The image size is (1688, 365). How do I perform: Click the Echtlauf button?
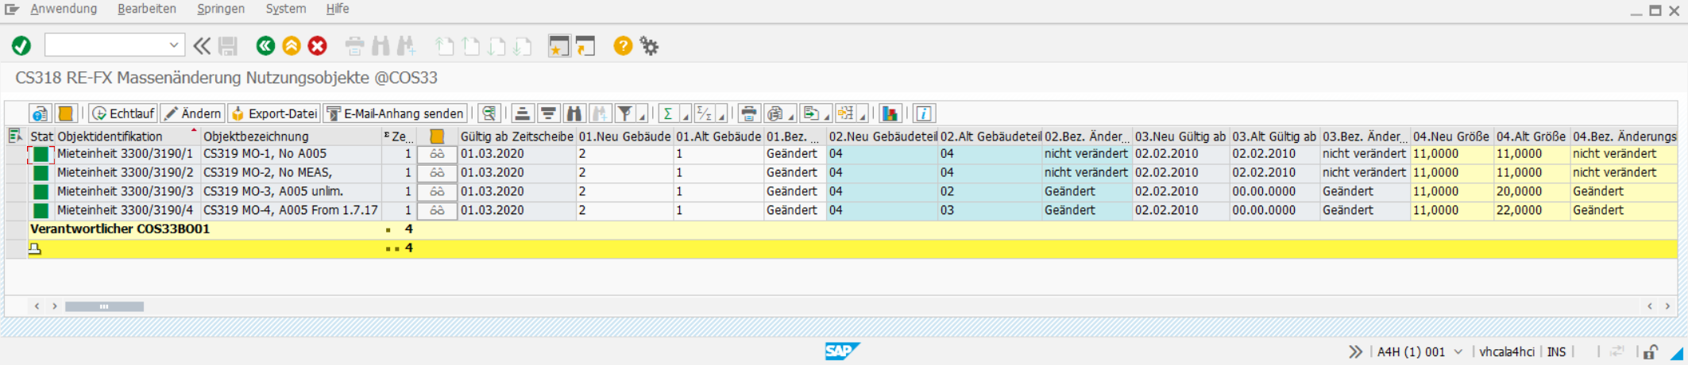pos(123,113)
